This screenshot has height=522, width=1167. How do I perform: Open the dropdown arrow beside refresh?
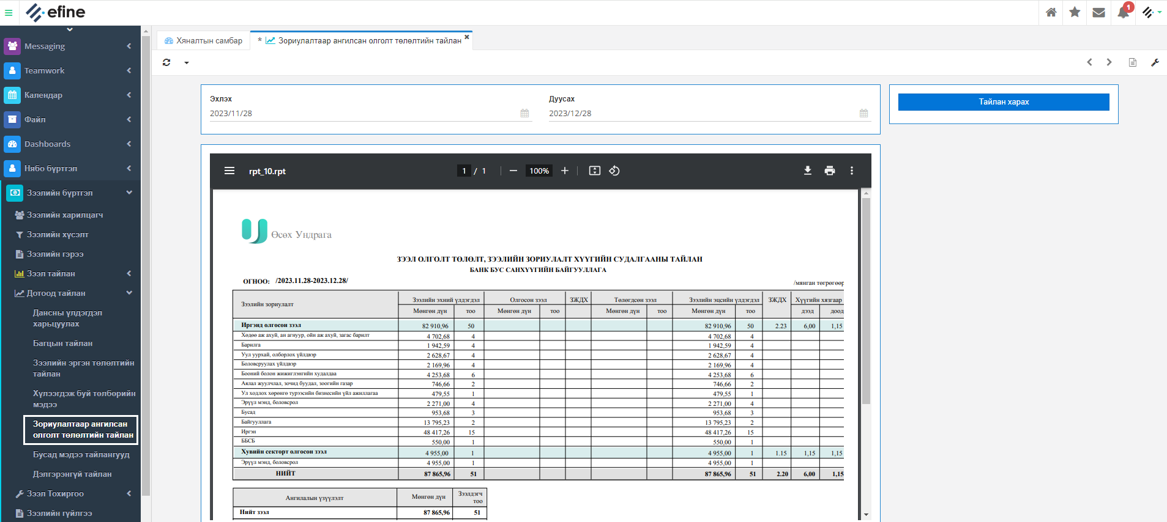tap(187, 62)
